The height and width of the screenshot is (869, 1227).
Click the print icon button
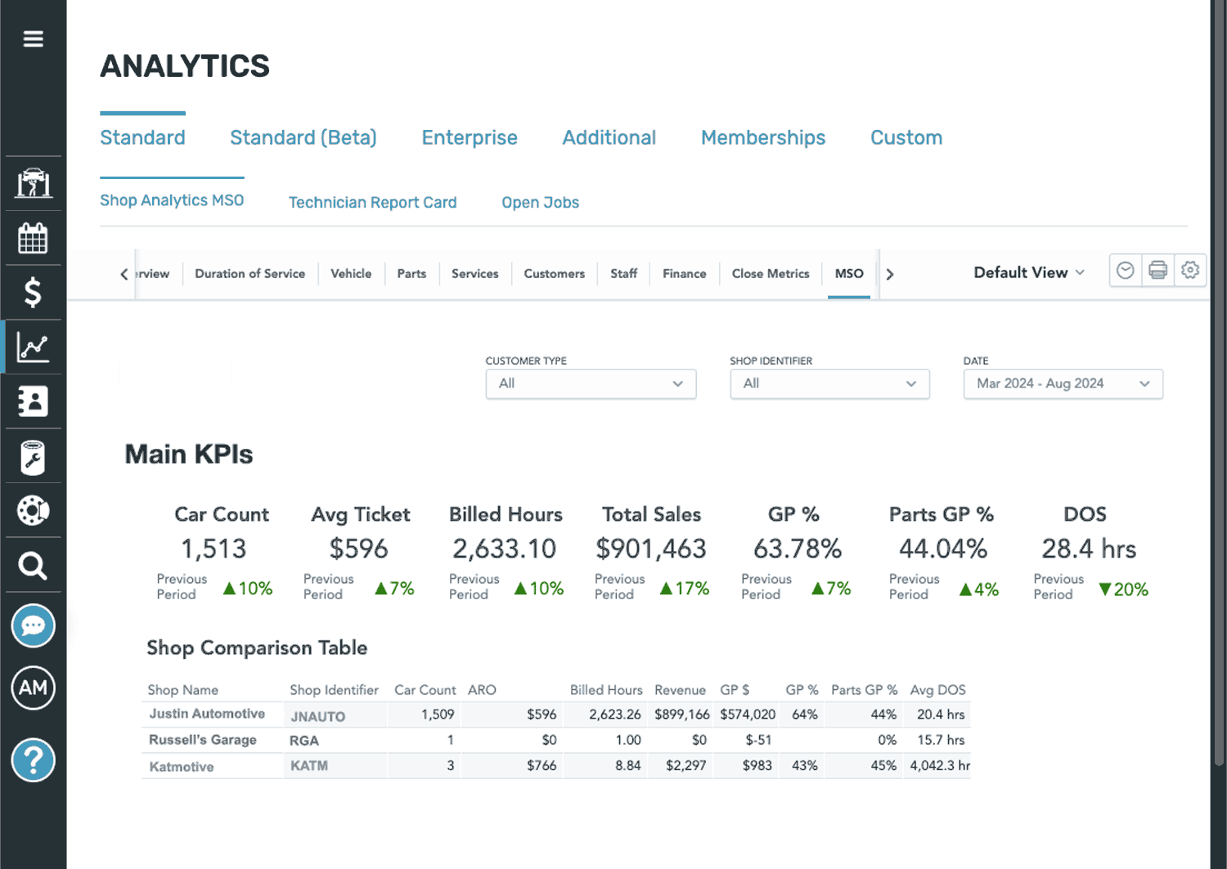1157,271
